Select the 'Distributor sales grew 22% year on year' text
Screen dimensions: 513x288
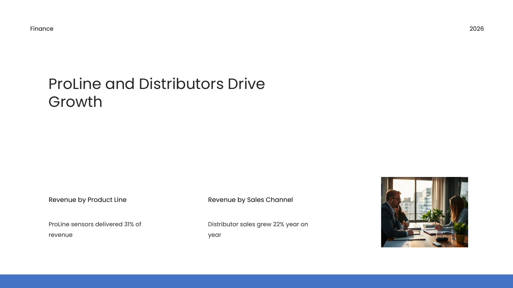pyautogui.click(x=258, y=229)
